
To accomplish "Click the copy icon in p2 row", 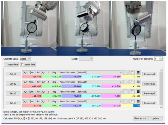I will point(126,82).
